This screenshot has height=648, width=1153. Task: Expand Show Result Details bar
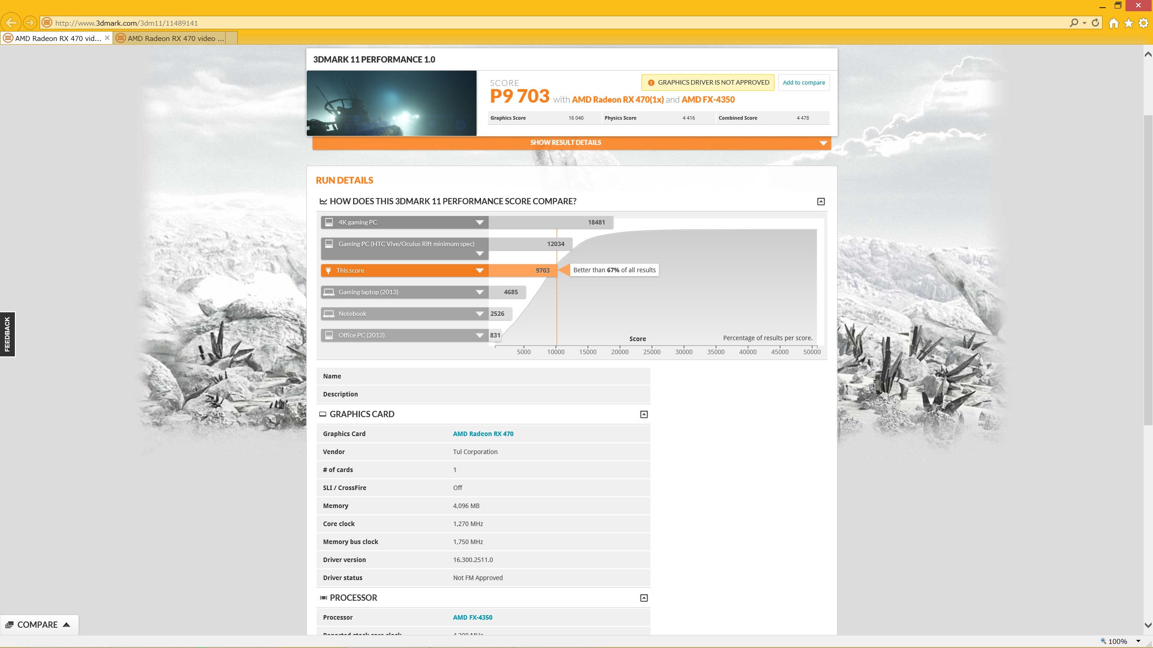pyautogui.click(x=572, y=143)
